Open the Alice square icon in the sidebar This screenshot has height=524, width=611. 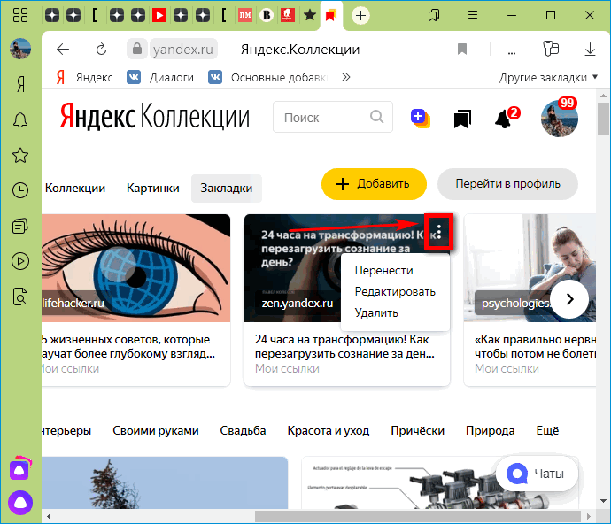pyautogui.click(x=19, y=469)
